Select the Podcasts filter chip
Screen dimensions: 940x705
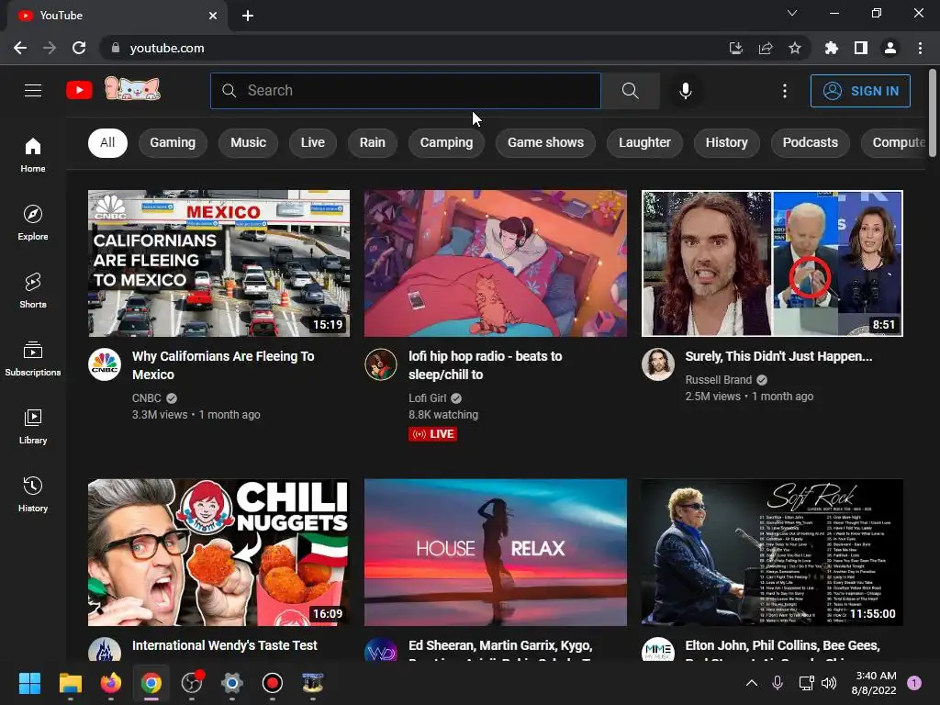coord(810,142)
